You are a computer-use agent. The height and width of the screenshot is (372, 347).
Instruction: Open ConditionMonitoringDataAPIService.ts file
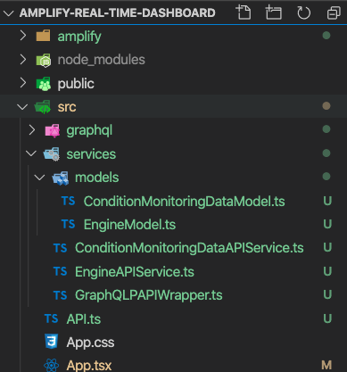click(189, 248)
